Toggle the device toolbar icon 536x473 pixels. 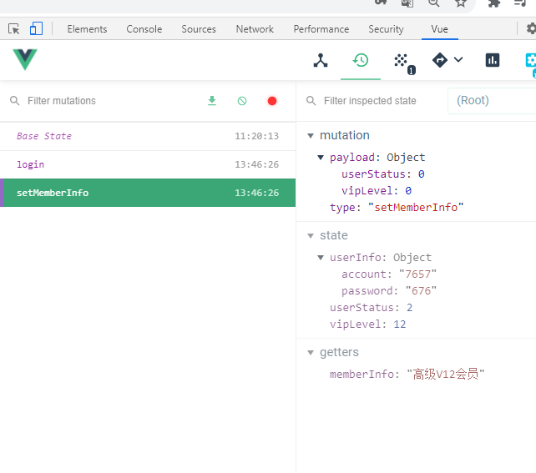[x=36, y=28]
